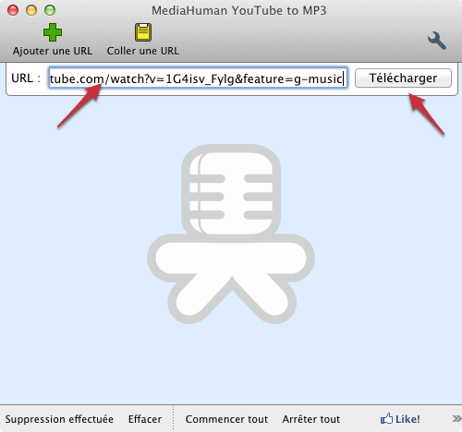
Task: Zoom the window with the green button
Action: point(50,10)
